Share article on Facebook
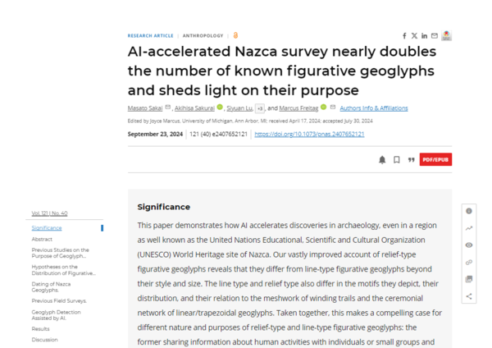This screenshot has width=492, height=348. pyautogui.click(x=404, y=36)
